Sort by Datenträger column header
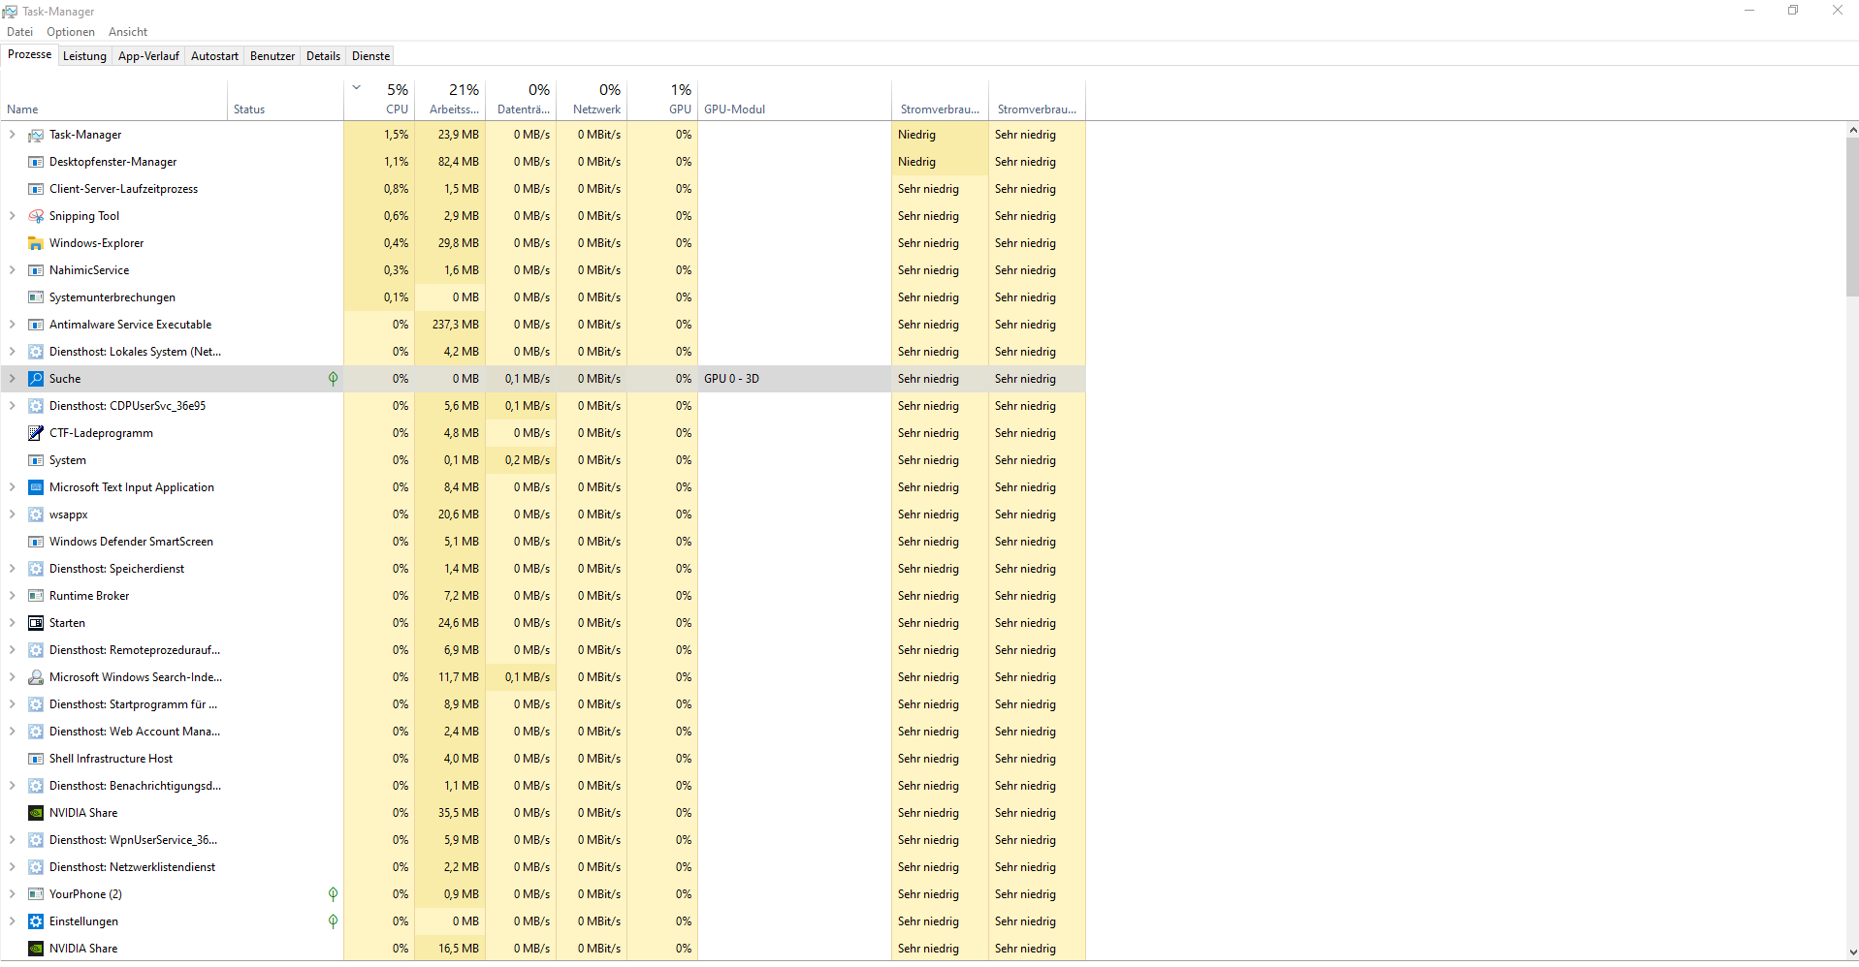 (521, 99)
